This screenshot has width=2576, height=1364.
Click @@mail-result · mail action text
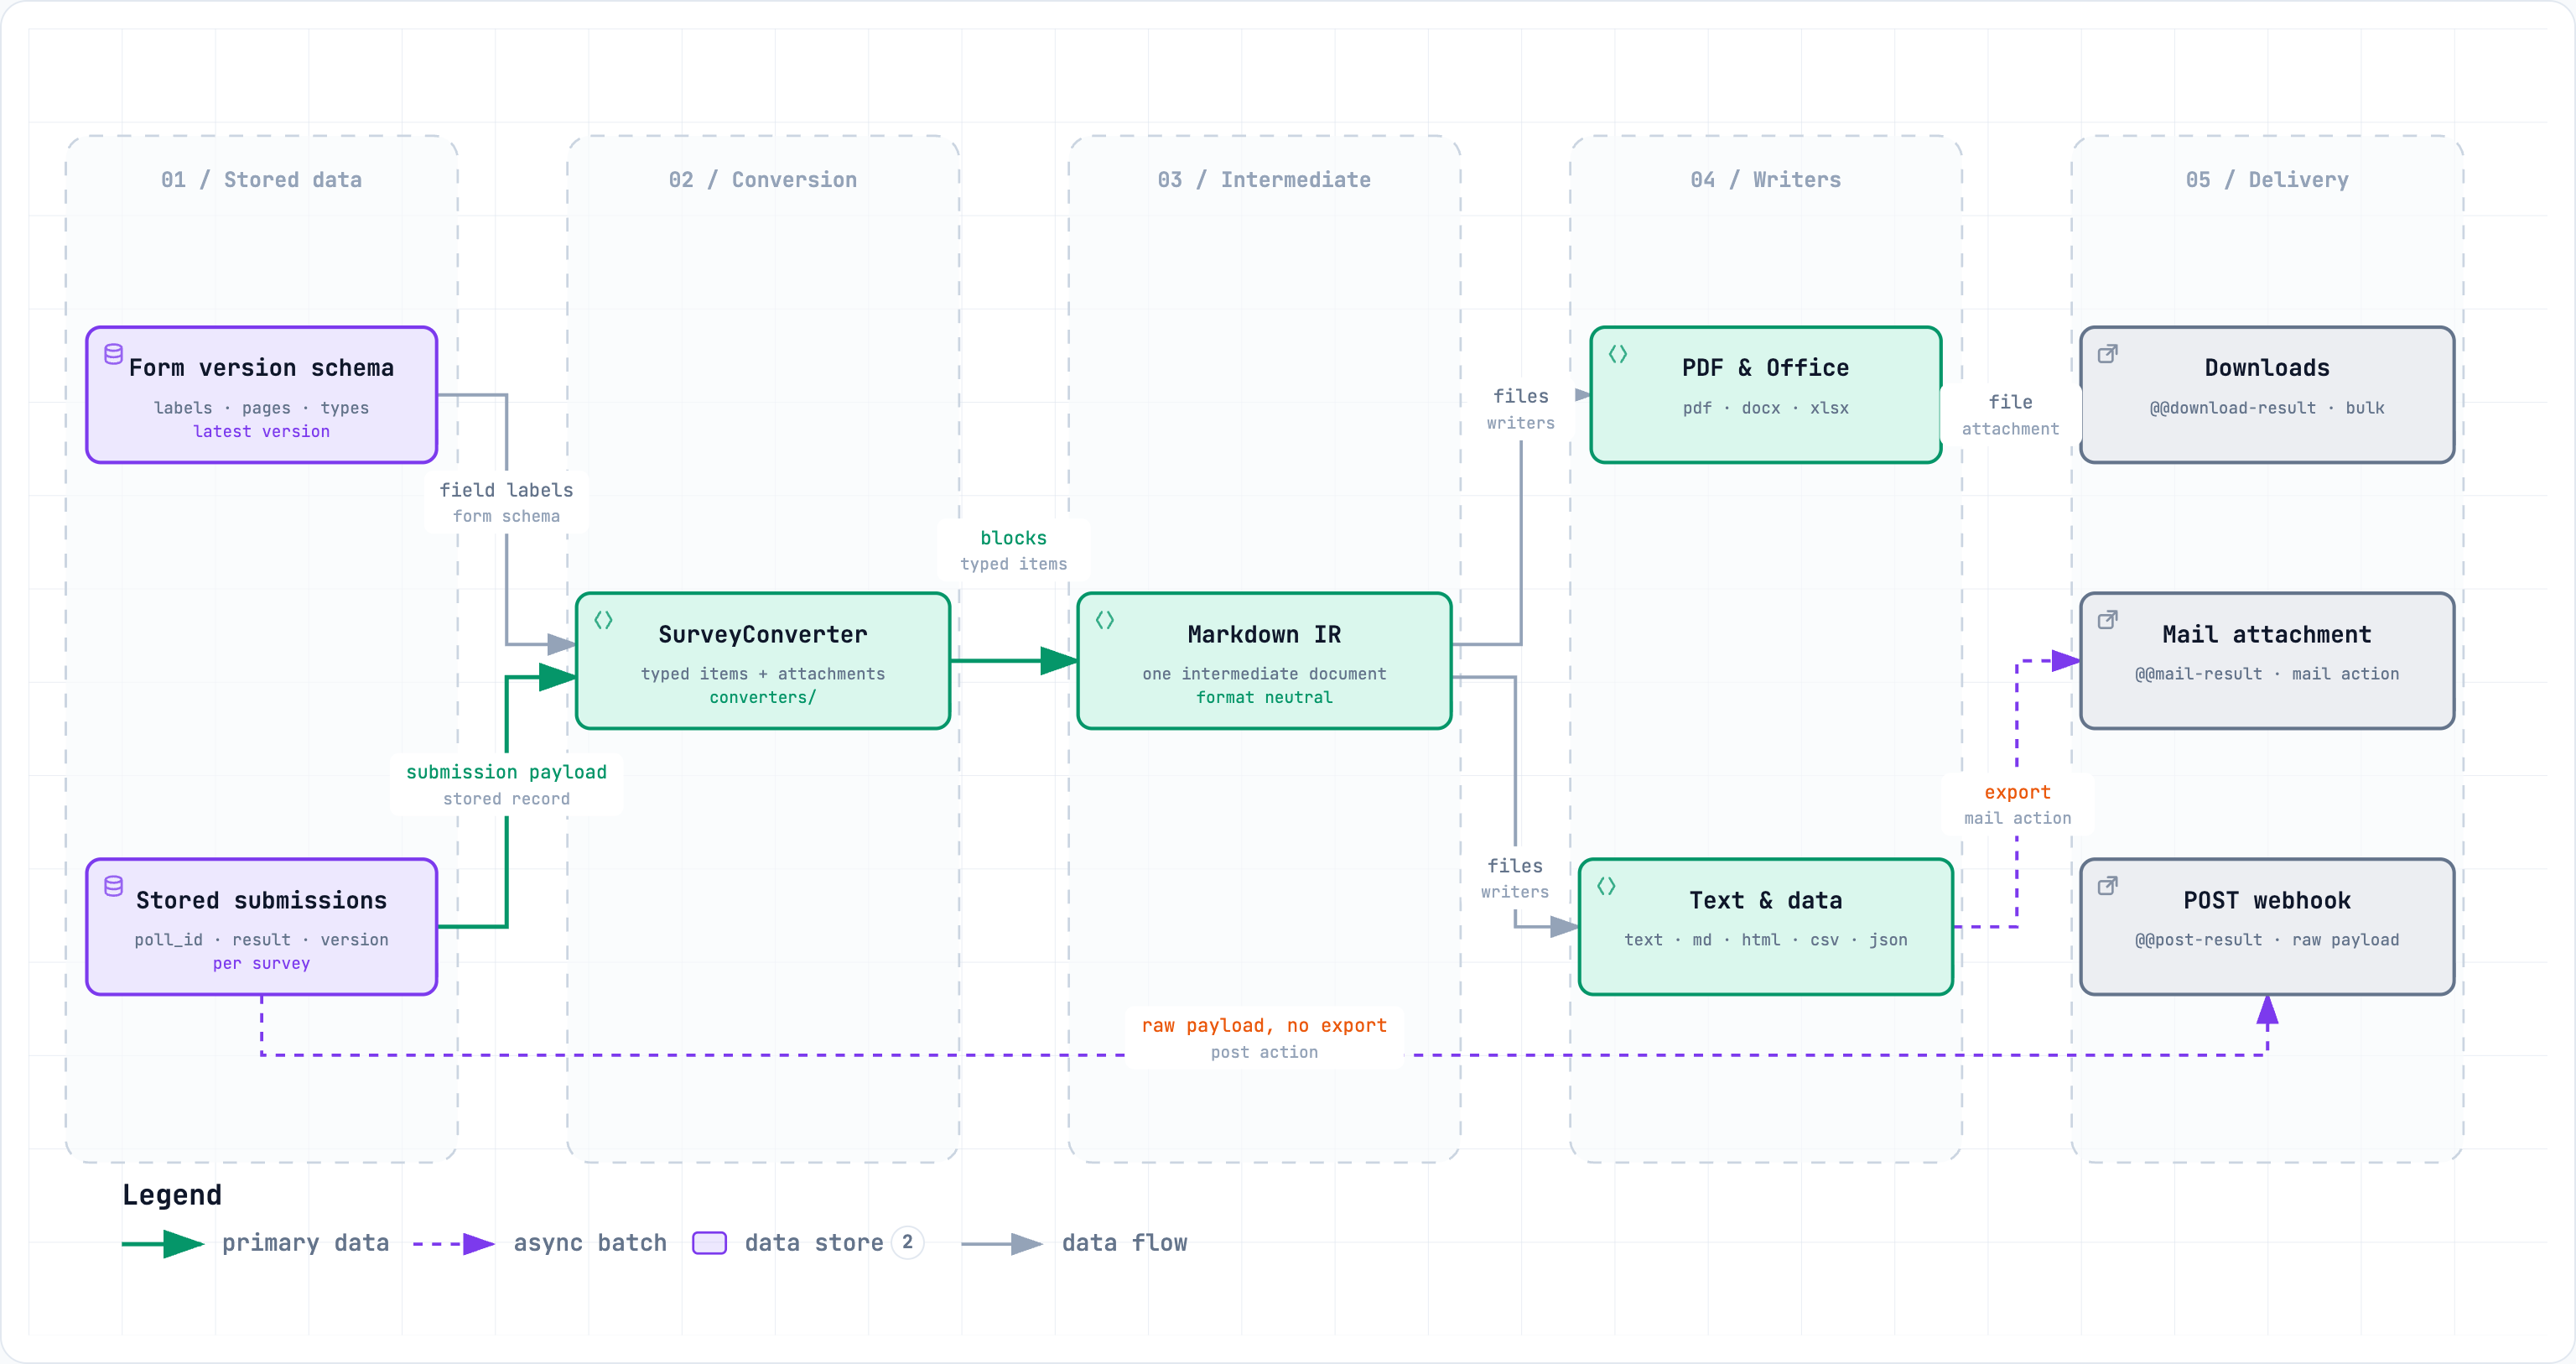pos(2267,674)
